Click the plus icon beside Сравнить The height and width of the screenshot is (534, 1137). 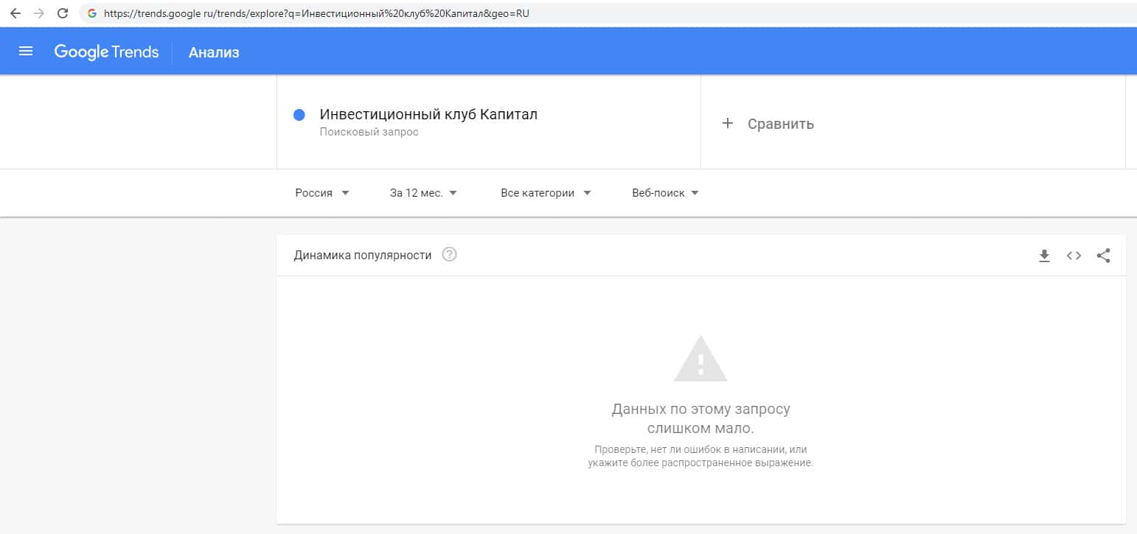coord(728,123)
